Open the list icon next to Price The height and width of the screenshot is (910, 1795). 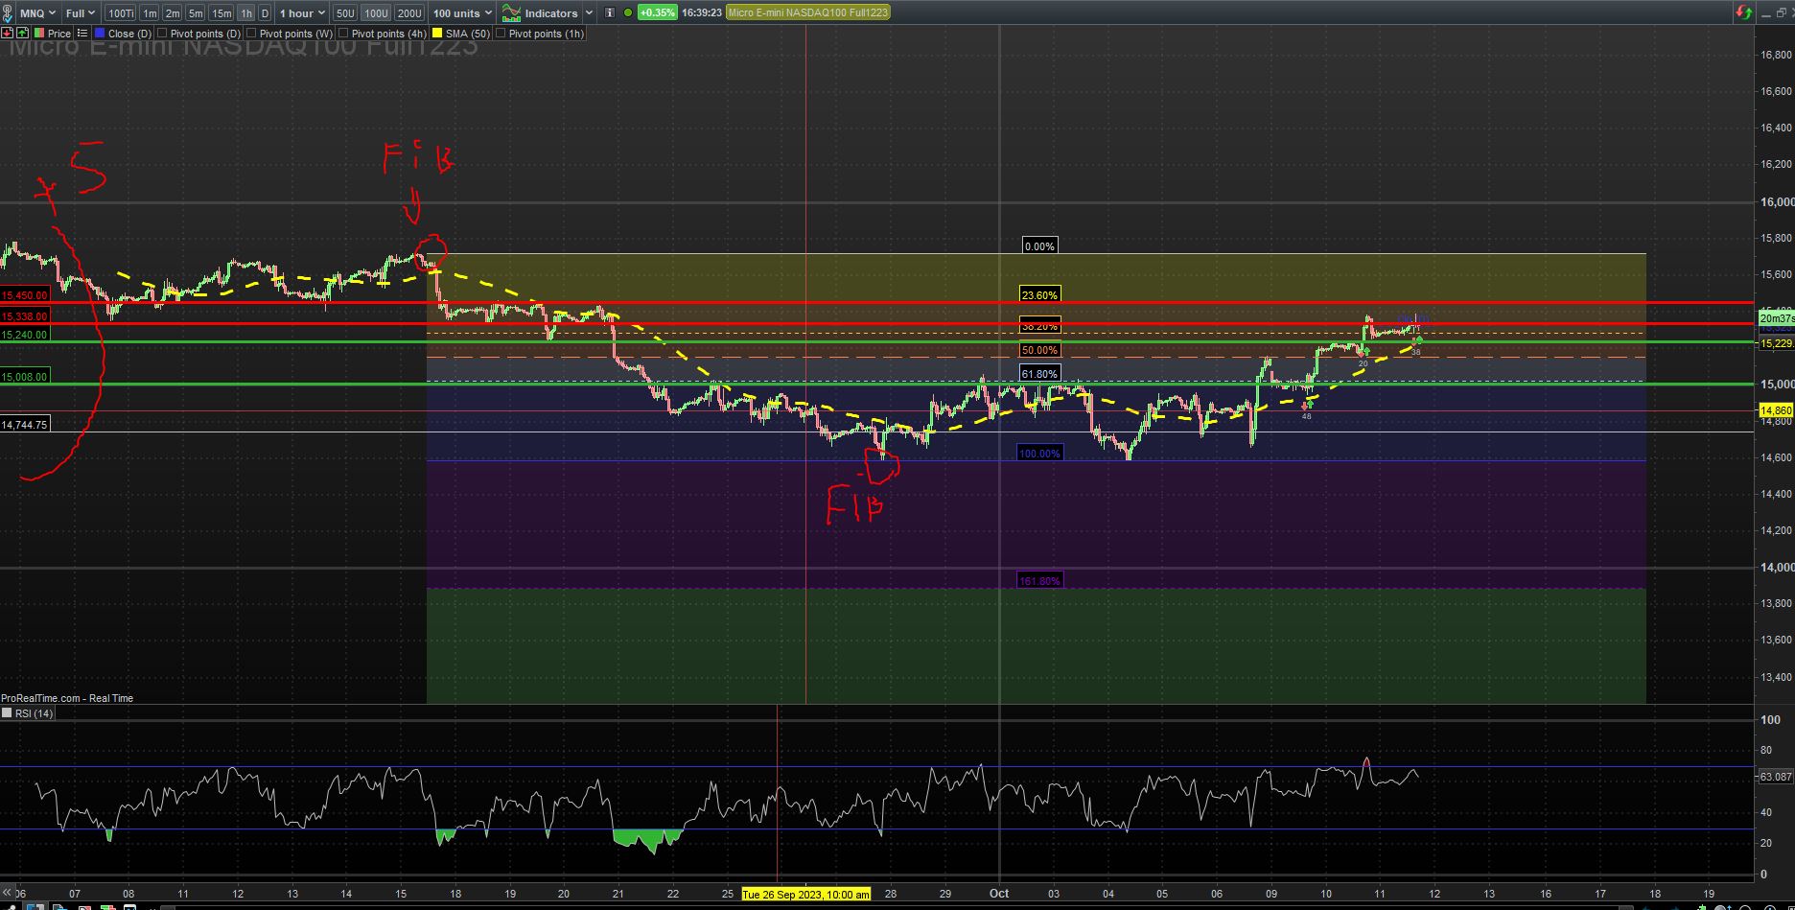(x=82, y=34)
